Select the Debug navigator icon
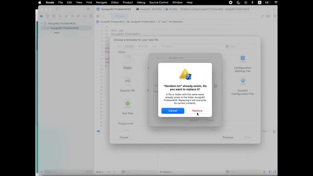Image resolution: width=313 pixels, height=176 pixels. click(78, 16)
